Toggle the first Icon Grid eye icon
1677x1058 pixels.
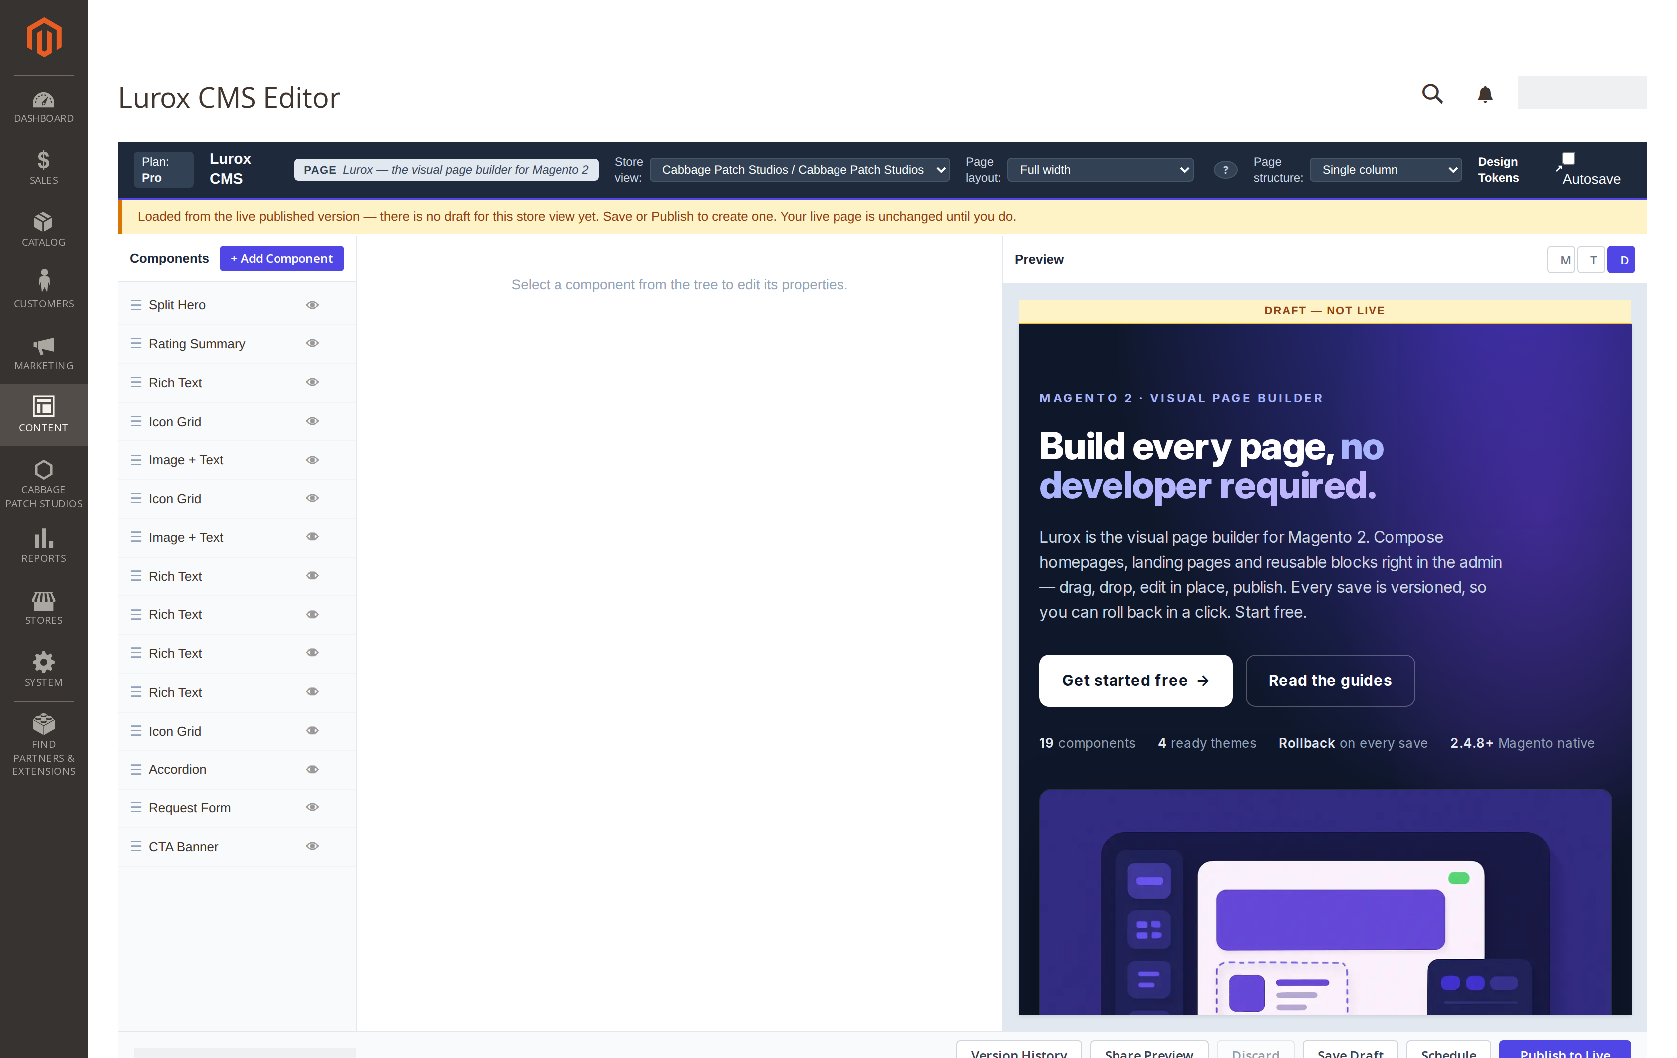coord(313,421)
